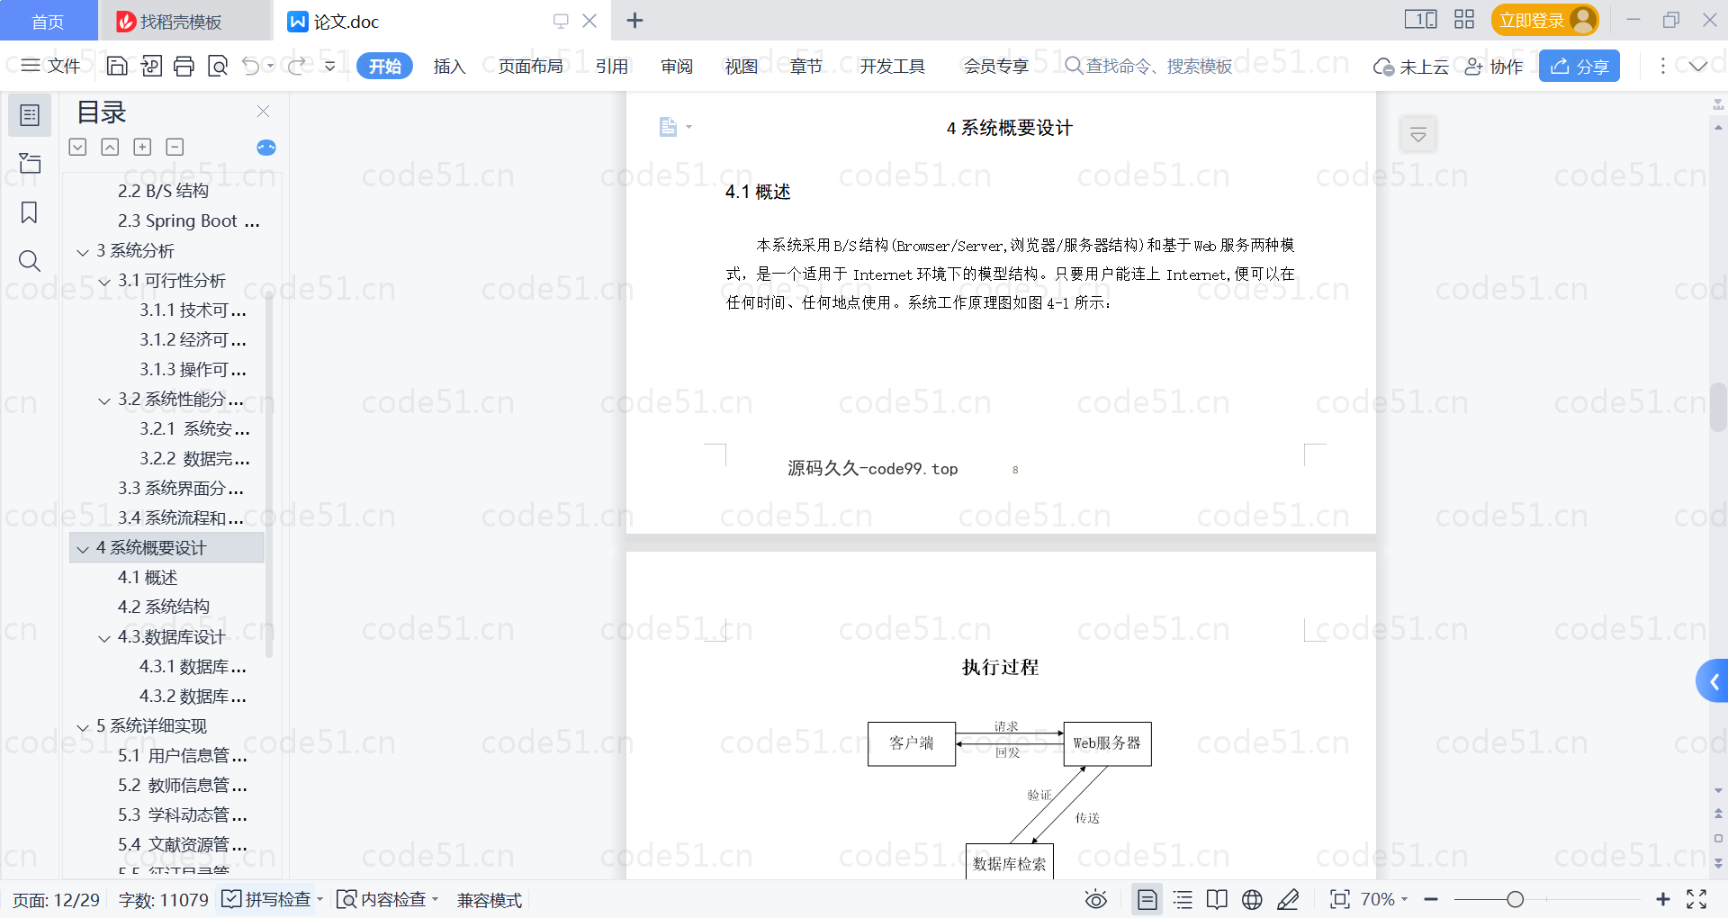Toggle eye protection mode icon

tap(1095, 899)
